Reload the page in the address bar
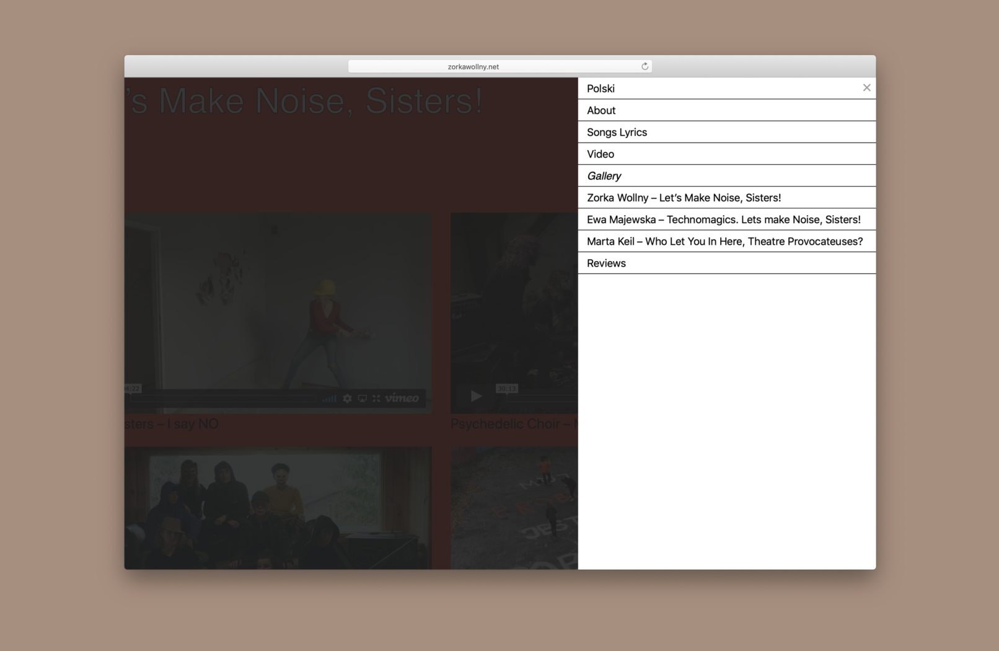Viewport: 999px width, 651px height. (x=645, y=66)
